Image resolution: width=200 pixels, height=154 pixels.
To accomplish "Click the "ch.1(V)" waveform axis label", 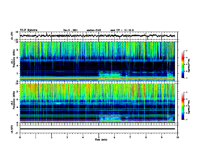I will coord(12,36).
